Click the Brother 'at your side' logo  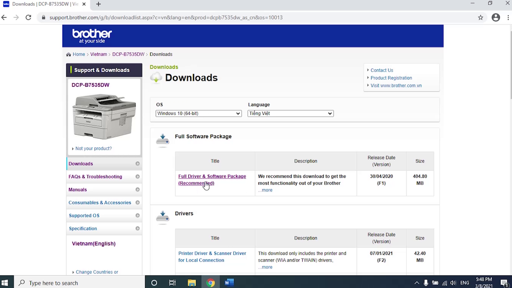(92, 36)
